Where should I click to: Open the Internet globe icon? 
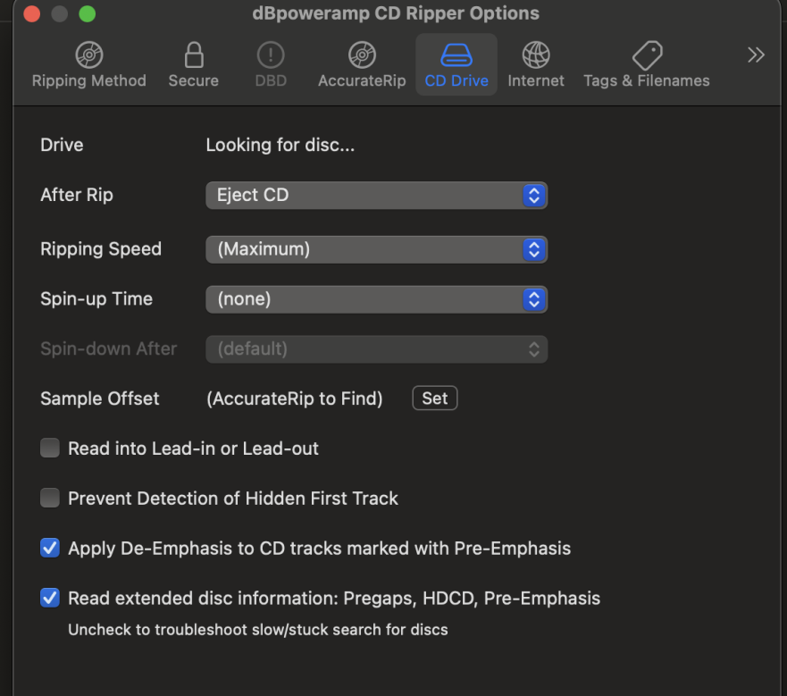(x=536, y=55)
